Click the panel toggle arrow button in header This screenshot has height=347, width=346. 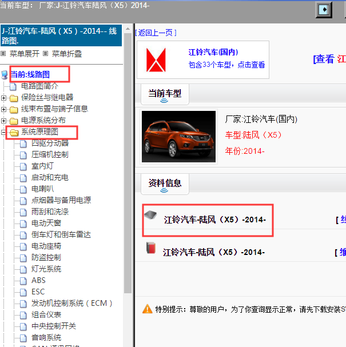coord(324,10)
